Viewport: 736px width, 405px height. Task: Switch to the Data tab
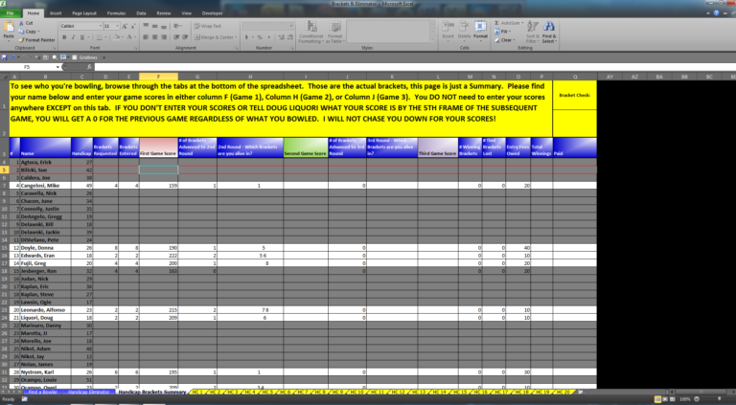click(141, 13)
